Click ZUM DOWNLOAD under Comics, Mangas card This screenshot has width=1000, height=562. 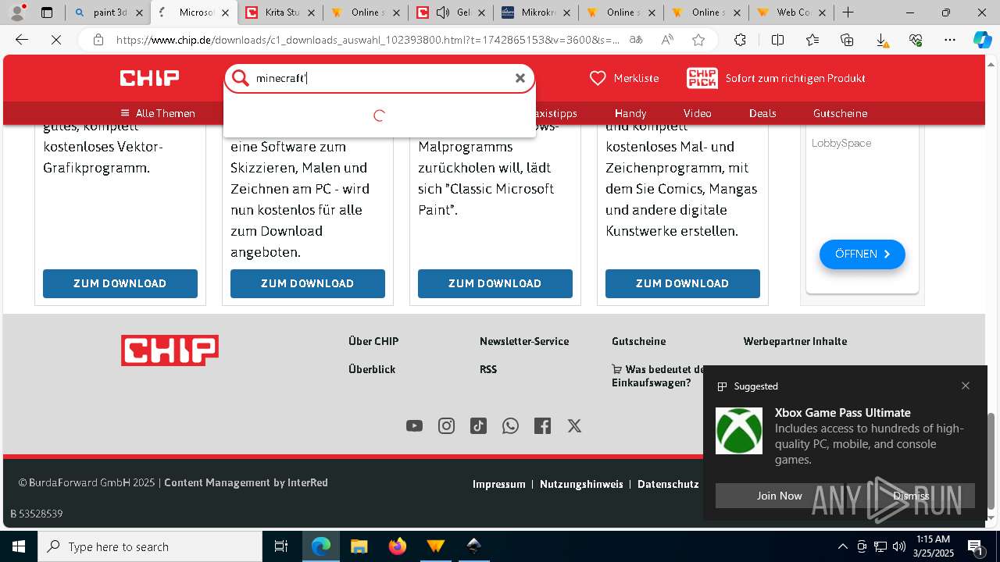tap(683, 283)
